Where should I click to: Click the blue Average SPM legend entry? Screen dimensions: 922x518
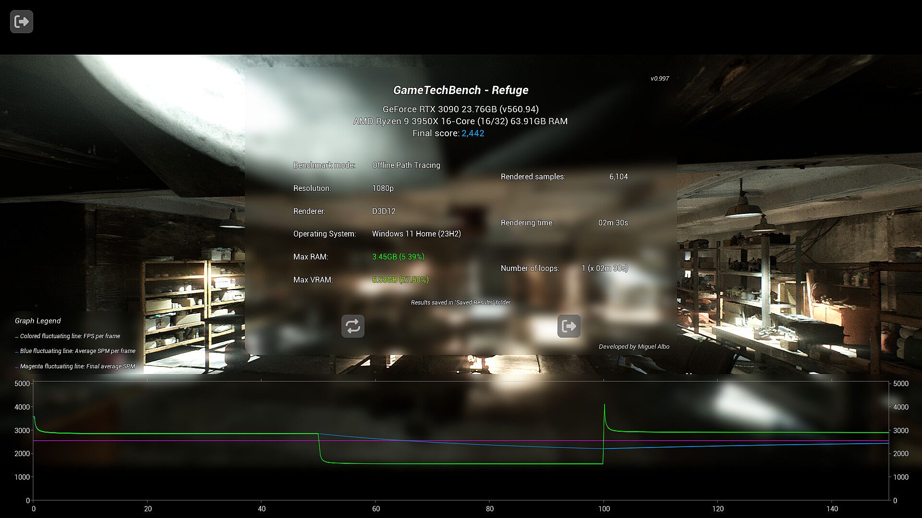tap(77, 351)
